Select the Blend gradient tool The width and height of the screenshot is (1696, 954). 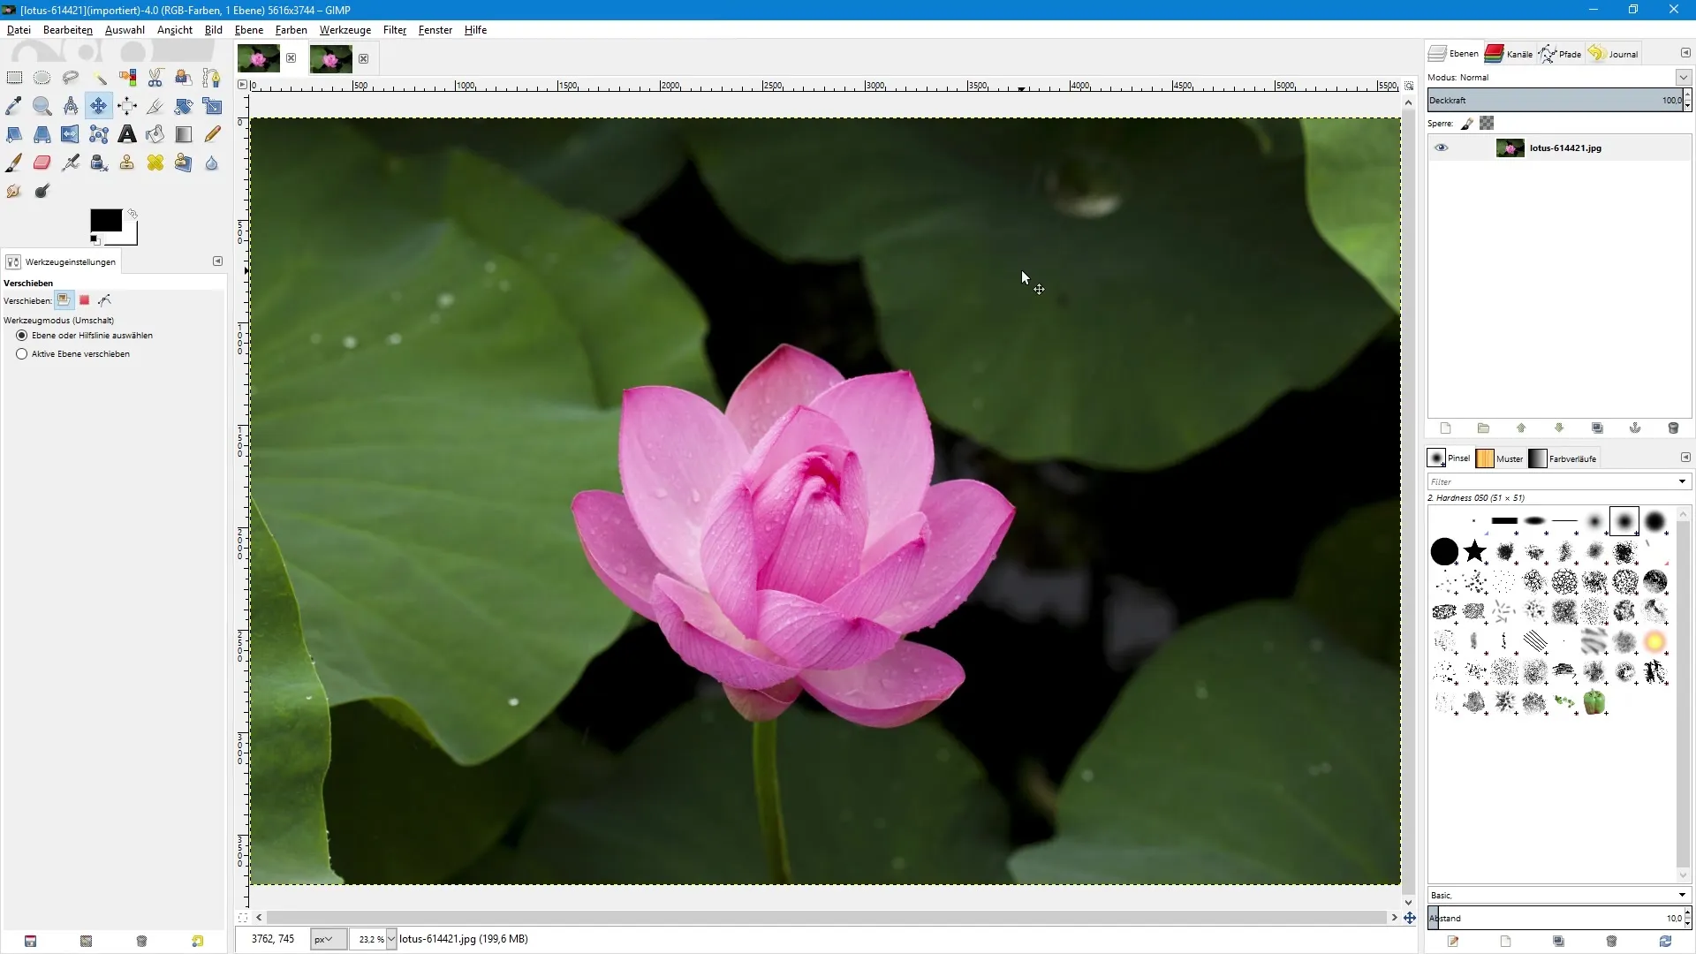pyautogui.click(x=184, y=134)
